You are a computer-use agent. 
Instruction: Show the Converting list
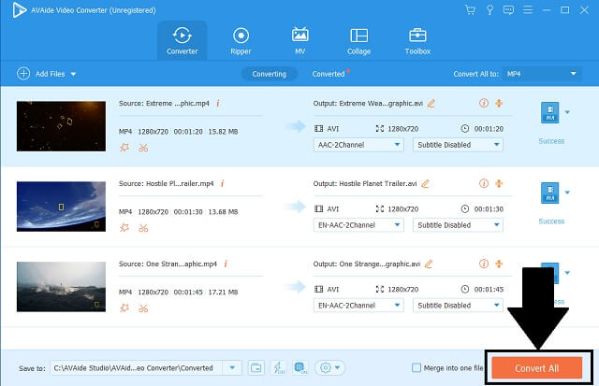tap(270, 74)
